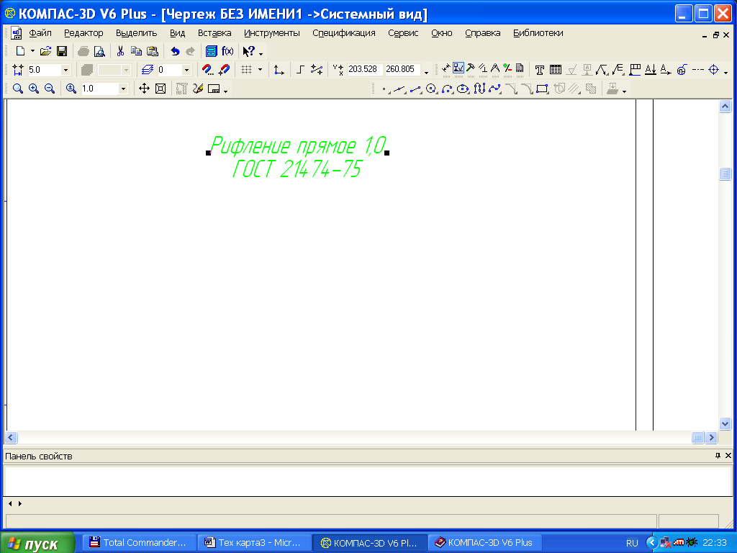The height and width of the screenshot is (553, 737).
Task: Switch to the Measurements compass toolbar button
Action: (495, 69)
